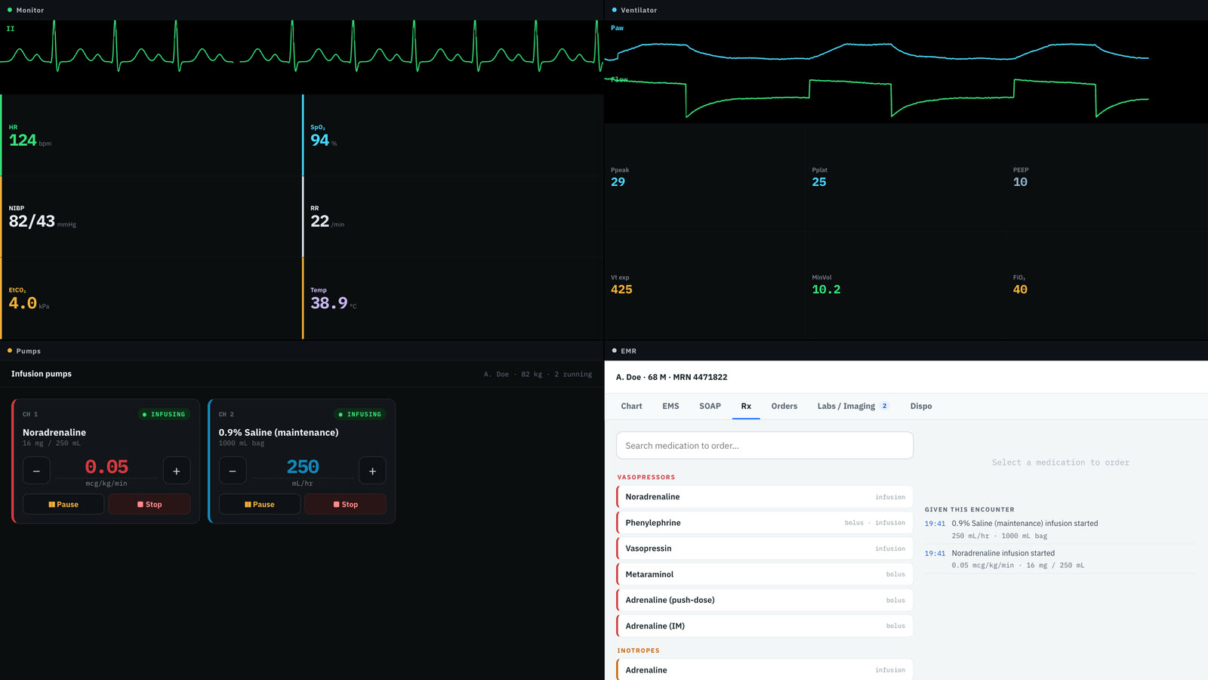This screenshot has width=1208, height=680.
Task: Click the Labs / Imaging badge count 2
Action: [x=885, y=406]
